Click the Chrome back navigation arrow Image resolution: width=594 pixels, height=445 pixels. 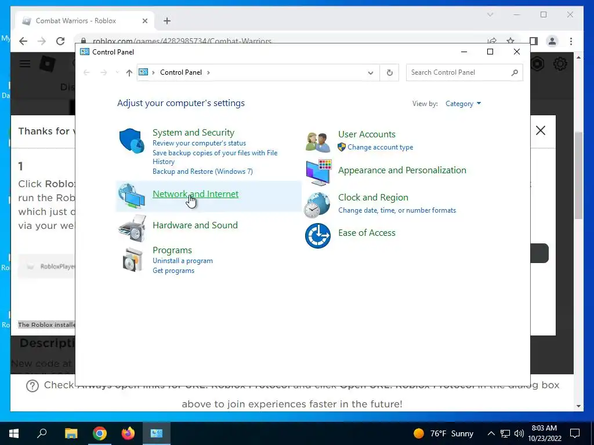tap(23, 41)
